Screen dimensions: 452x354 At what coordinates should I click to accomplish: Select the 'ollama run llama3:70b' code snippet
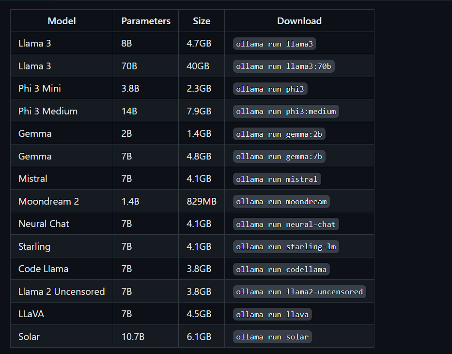283,66
